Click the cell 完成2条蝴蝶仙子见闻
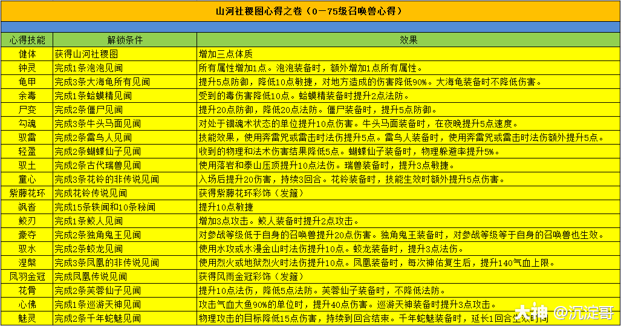Screen dimensions: 621x326 [125, 151]
